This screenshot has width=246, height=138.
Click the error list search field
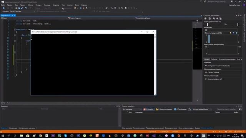tap(226, 109)
